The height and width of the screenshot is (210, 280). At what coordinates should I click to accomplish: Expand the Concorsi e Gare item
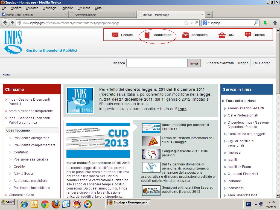tap(6, 195)
